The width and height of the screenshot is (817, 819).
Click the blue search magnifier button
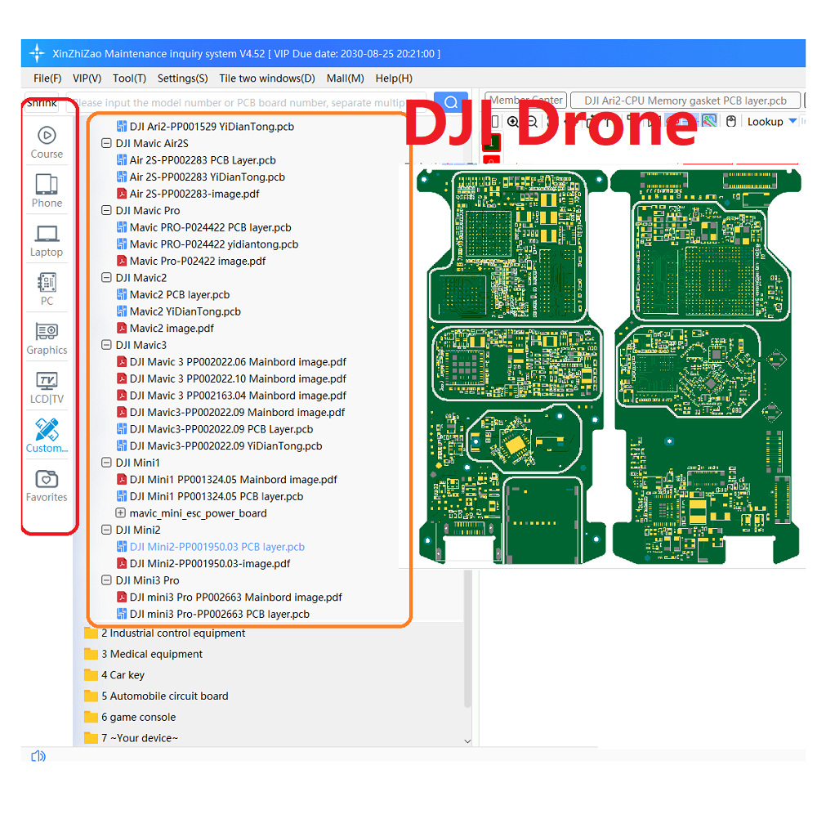pyautogui.click(x=451, y=102)
